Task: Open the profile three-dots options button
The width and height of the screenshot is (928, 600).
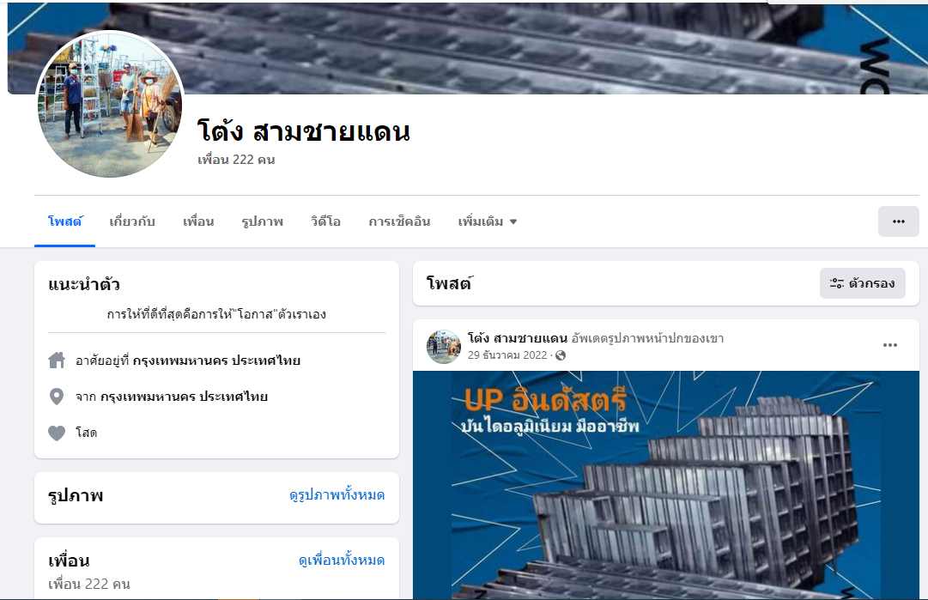Action: tap(899, 221)
